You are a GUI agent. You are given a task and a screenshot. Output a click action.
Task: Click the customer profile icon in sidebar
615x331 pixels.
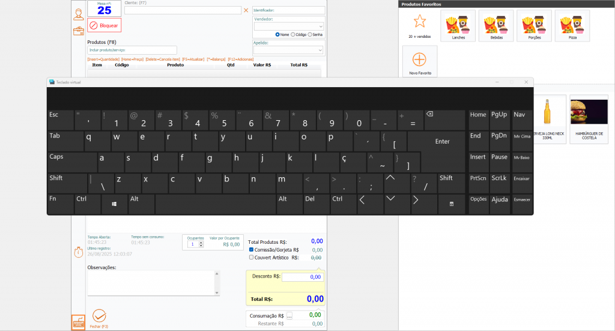pyautogui.click(x=78, y=14)
